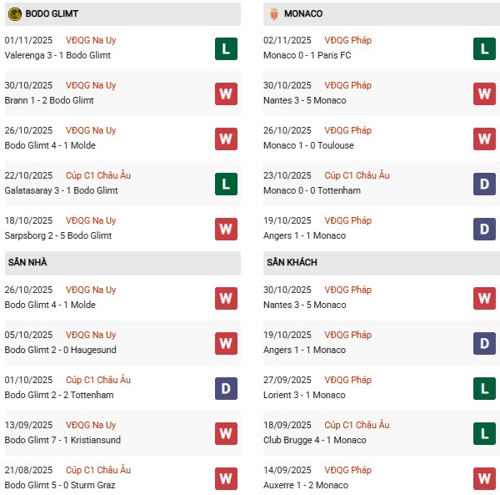This screenshot has height=495, width=500.
Task: Open the Nantes 3 - 5 Monaco match on 30/10/2025 under MONACO
Action: pyautogui.click(x=306, y=100)
